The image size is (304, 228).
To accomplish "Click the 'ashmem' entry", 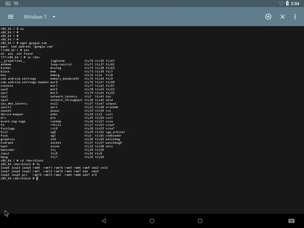I will pyautogui.click(x=6, y=64).
